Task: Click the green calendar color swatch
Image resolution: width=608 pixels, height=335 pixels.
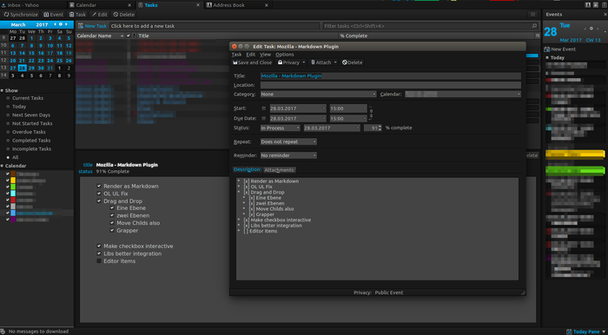Action: pyautogui.click(x=13, y=187)
